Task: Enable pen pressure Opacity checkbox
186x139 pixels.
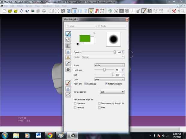Action: point(75,107)
